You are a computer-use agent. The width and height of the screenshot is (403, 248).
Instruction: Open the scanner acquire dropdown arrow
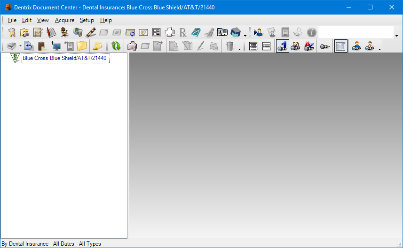20,46
